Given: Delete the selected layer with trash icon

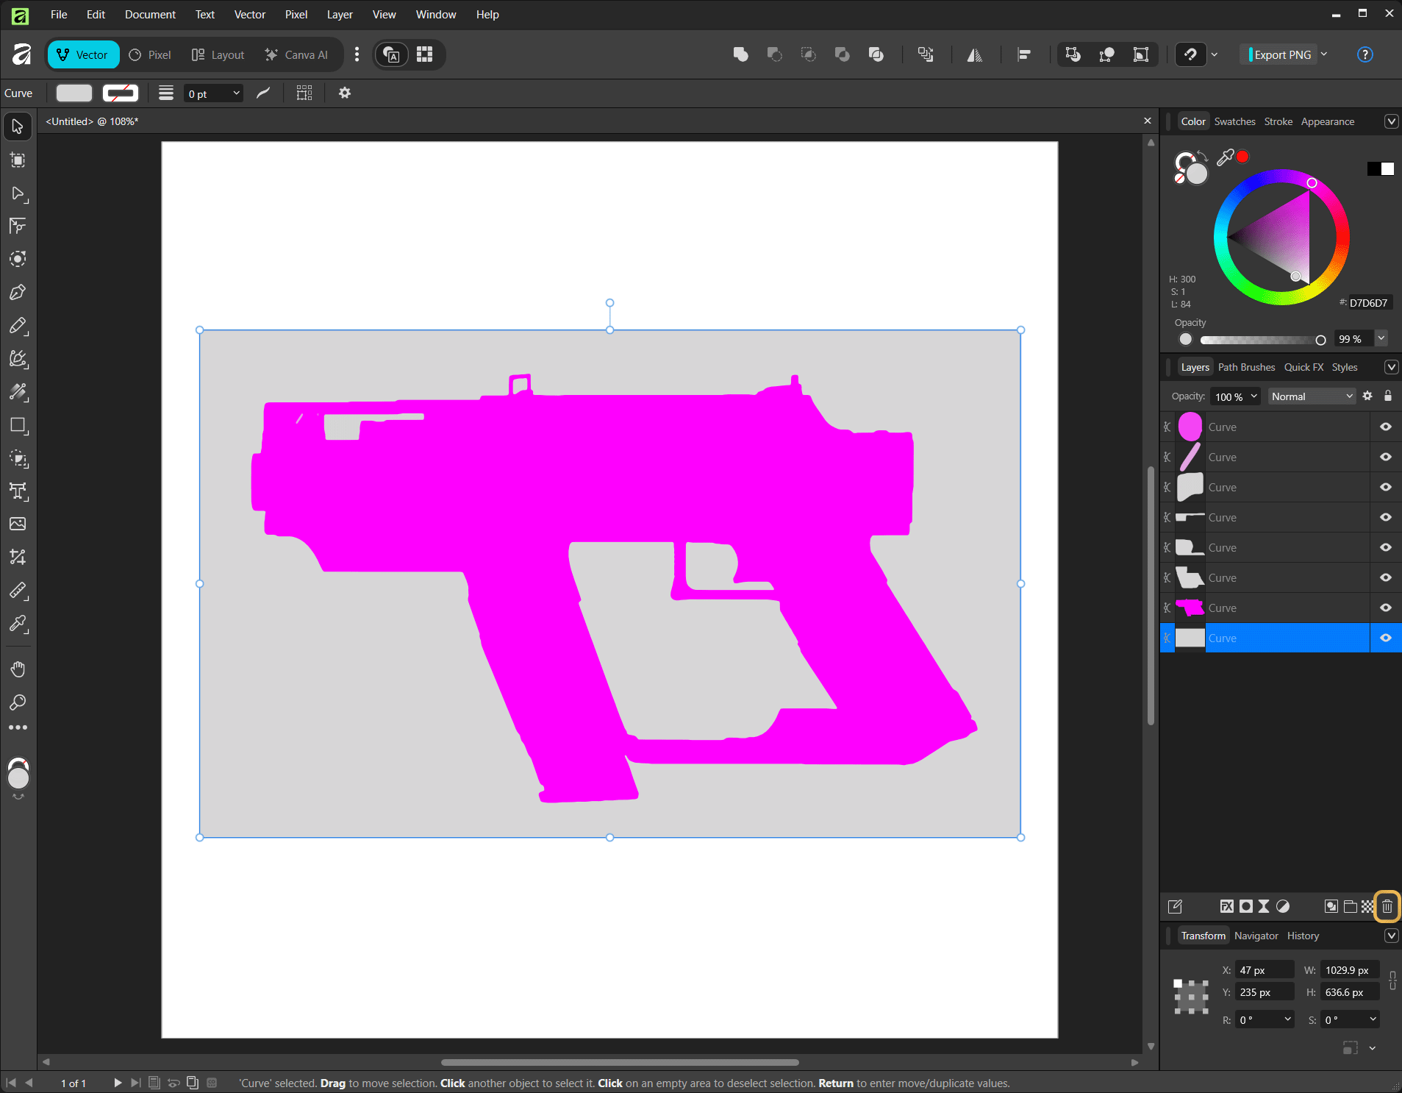Looking at the screenshot, I should (1387, 906).
